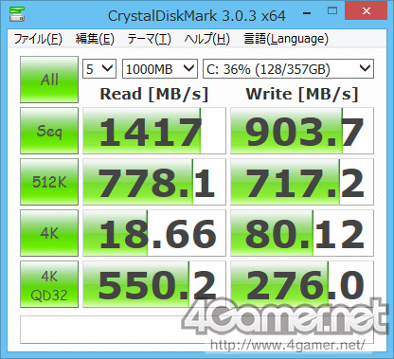Minimize the CrystalDiskMark window
Image resolution: width=394 pixels, height=359 pixels.
point(307,13)
